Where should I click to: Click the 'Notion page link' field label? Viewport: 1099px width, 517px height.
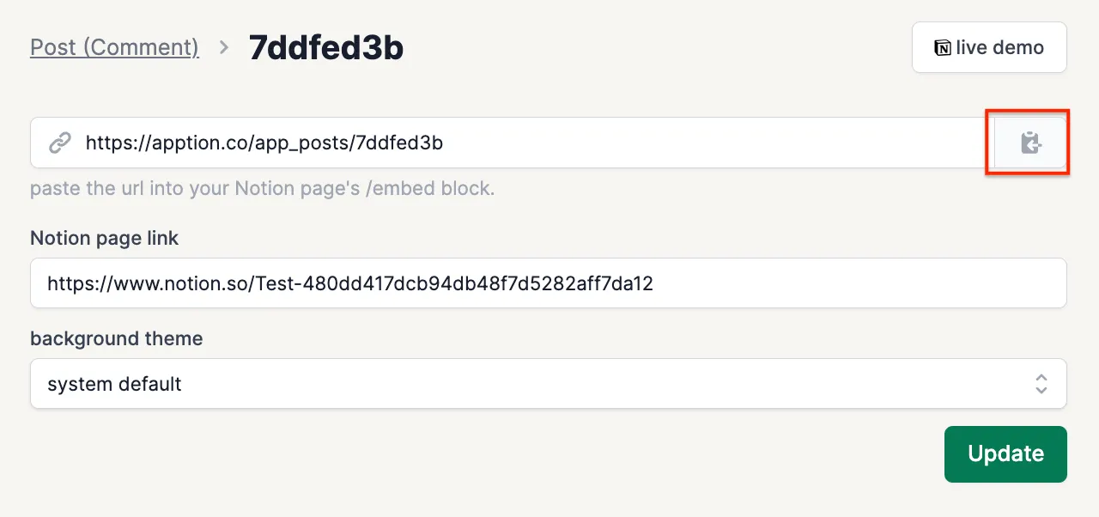pos(104,238)
